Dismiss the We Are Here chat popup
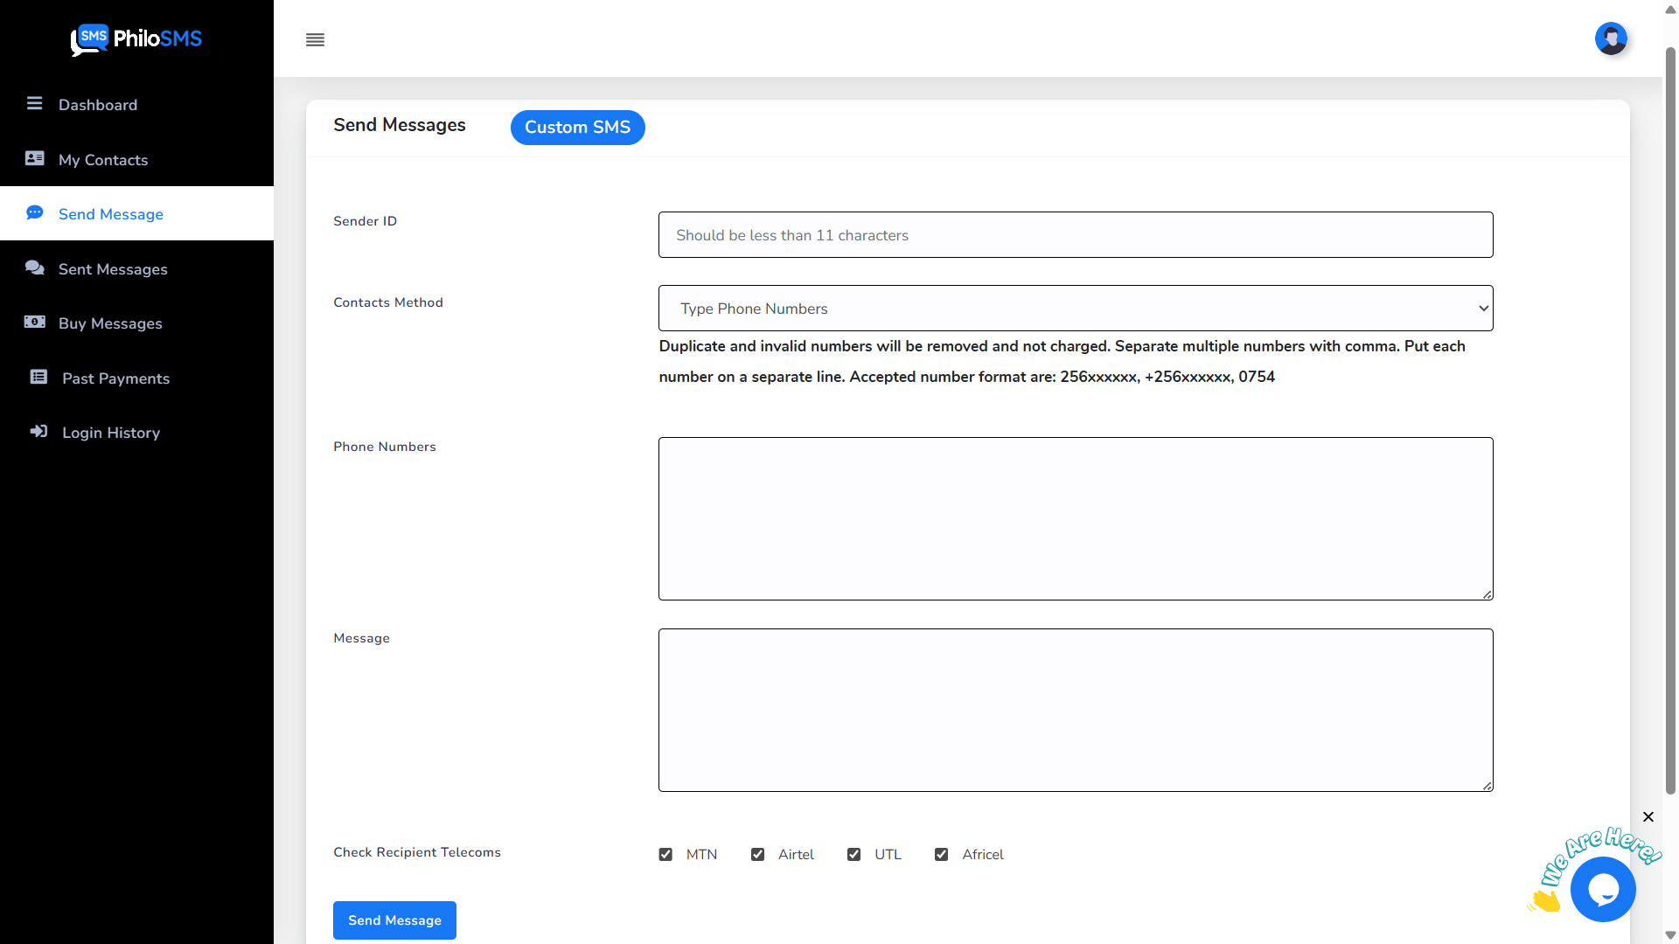The height and width of the screenshot is (944, 1679). 1648,817
